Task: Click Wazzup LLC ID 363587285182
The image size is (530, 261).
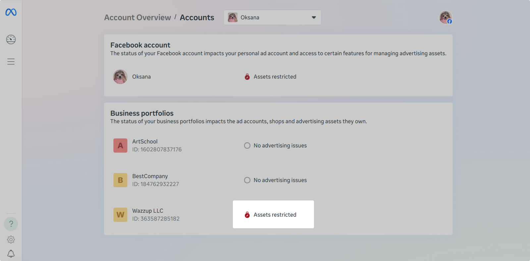Action: pyautogui.click(x=156, y=219)
